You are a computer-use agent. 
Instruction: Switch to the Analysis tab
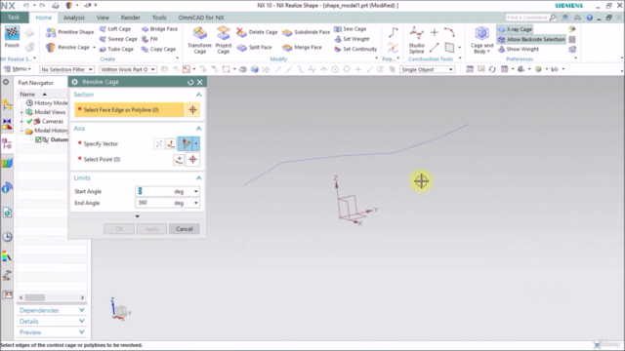pyautogui.click(x=74, y=18)
